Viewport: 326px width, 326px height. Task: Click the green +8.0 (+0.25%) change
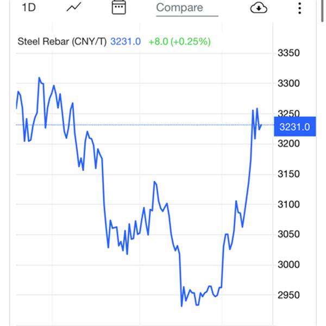tap(180, 41)
